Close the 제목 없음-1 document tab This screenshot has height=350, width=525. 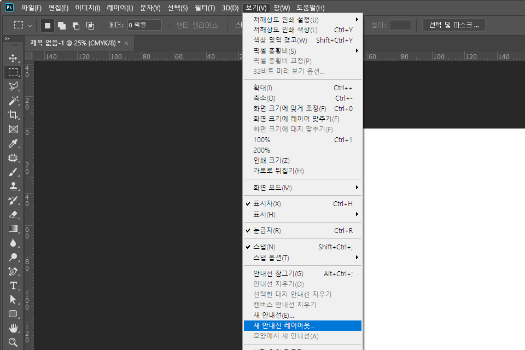click(x=126, y=43)
